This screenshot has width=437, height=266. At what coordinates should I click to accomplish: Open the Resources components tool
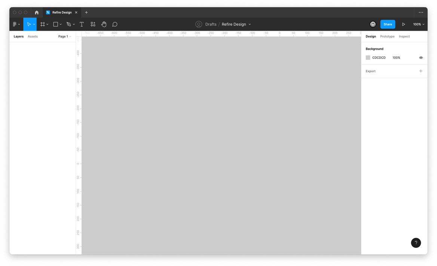93,24
